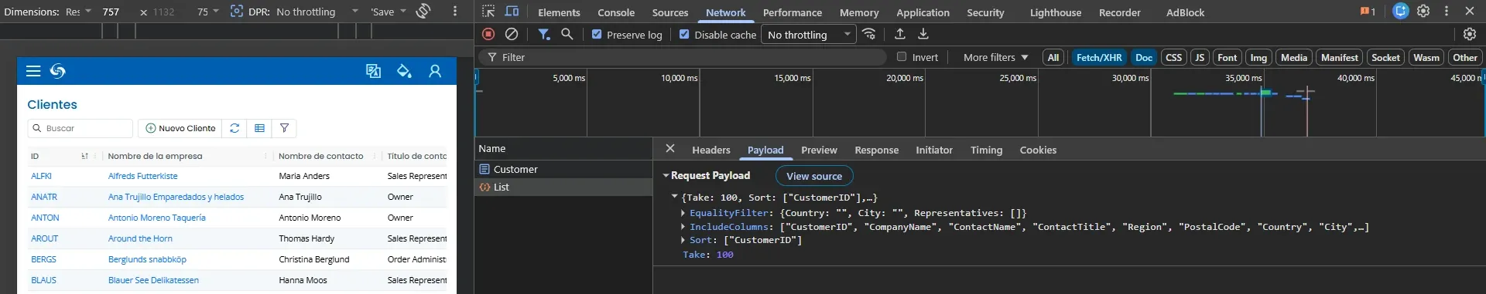Click the Nuevo Cliente button
1486x294 pixels.
pos(180,128)
